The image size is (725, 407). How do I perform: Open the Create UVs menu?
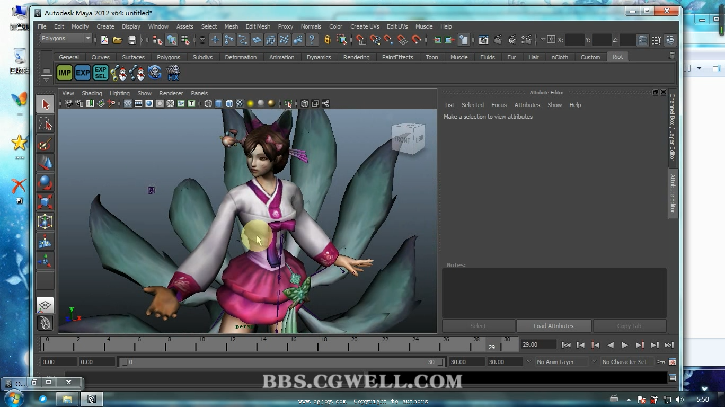pyautogui.click(x=365, y=26)
